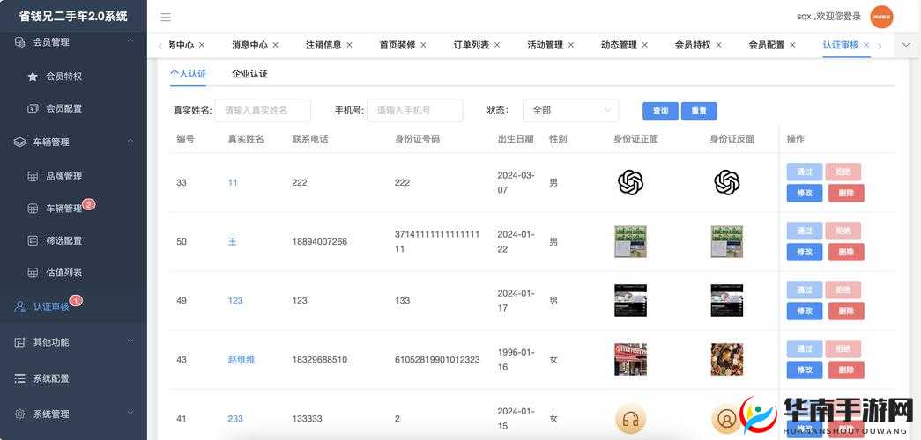Viewport: 921px width, 440px height.
Task: Close the 会员配置 tab
Action: pos(792,45)
